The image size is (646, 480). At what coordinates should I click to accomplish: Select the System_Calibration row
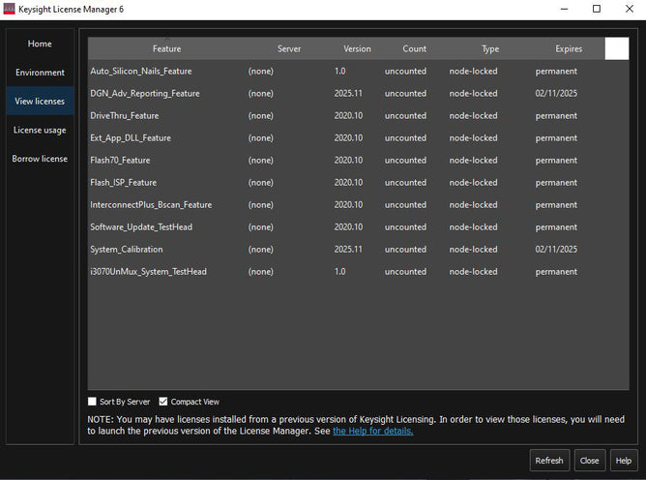tap(358, 250)
